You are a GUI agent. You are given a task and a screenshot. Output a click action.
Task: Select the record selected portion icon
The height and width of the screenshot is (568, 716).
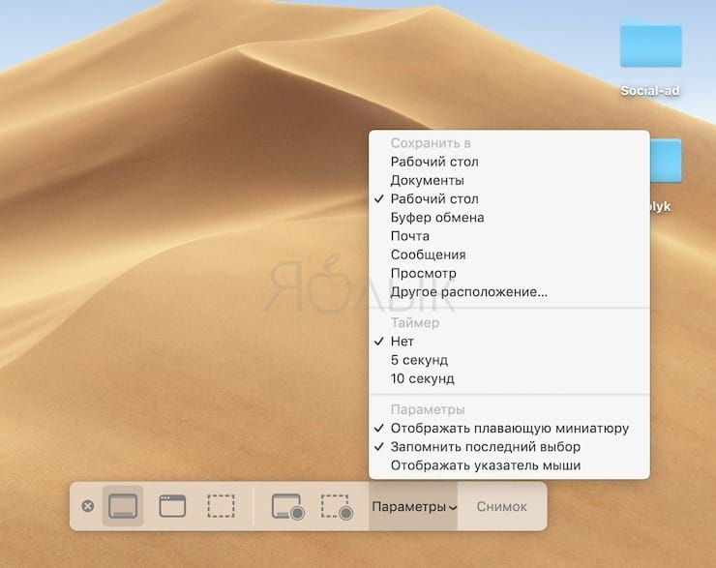[x=337, y=507]
